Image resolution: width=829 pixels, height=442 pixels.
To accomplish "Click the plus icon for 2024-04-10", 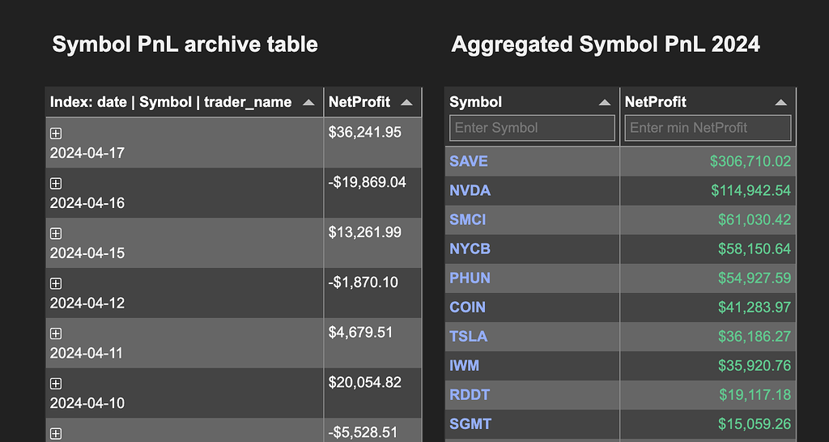I will (x=56, y=384).
